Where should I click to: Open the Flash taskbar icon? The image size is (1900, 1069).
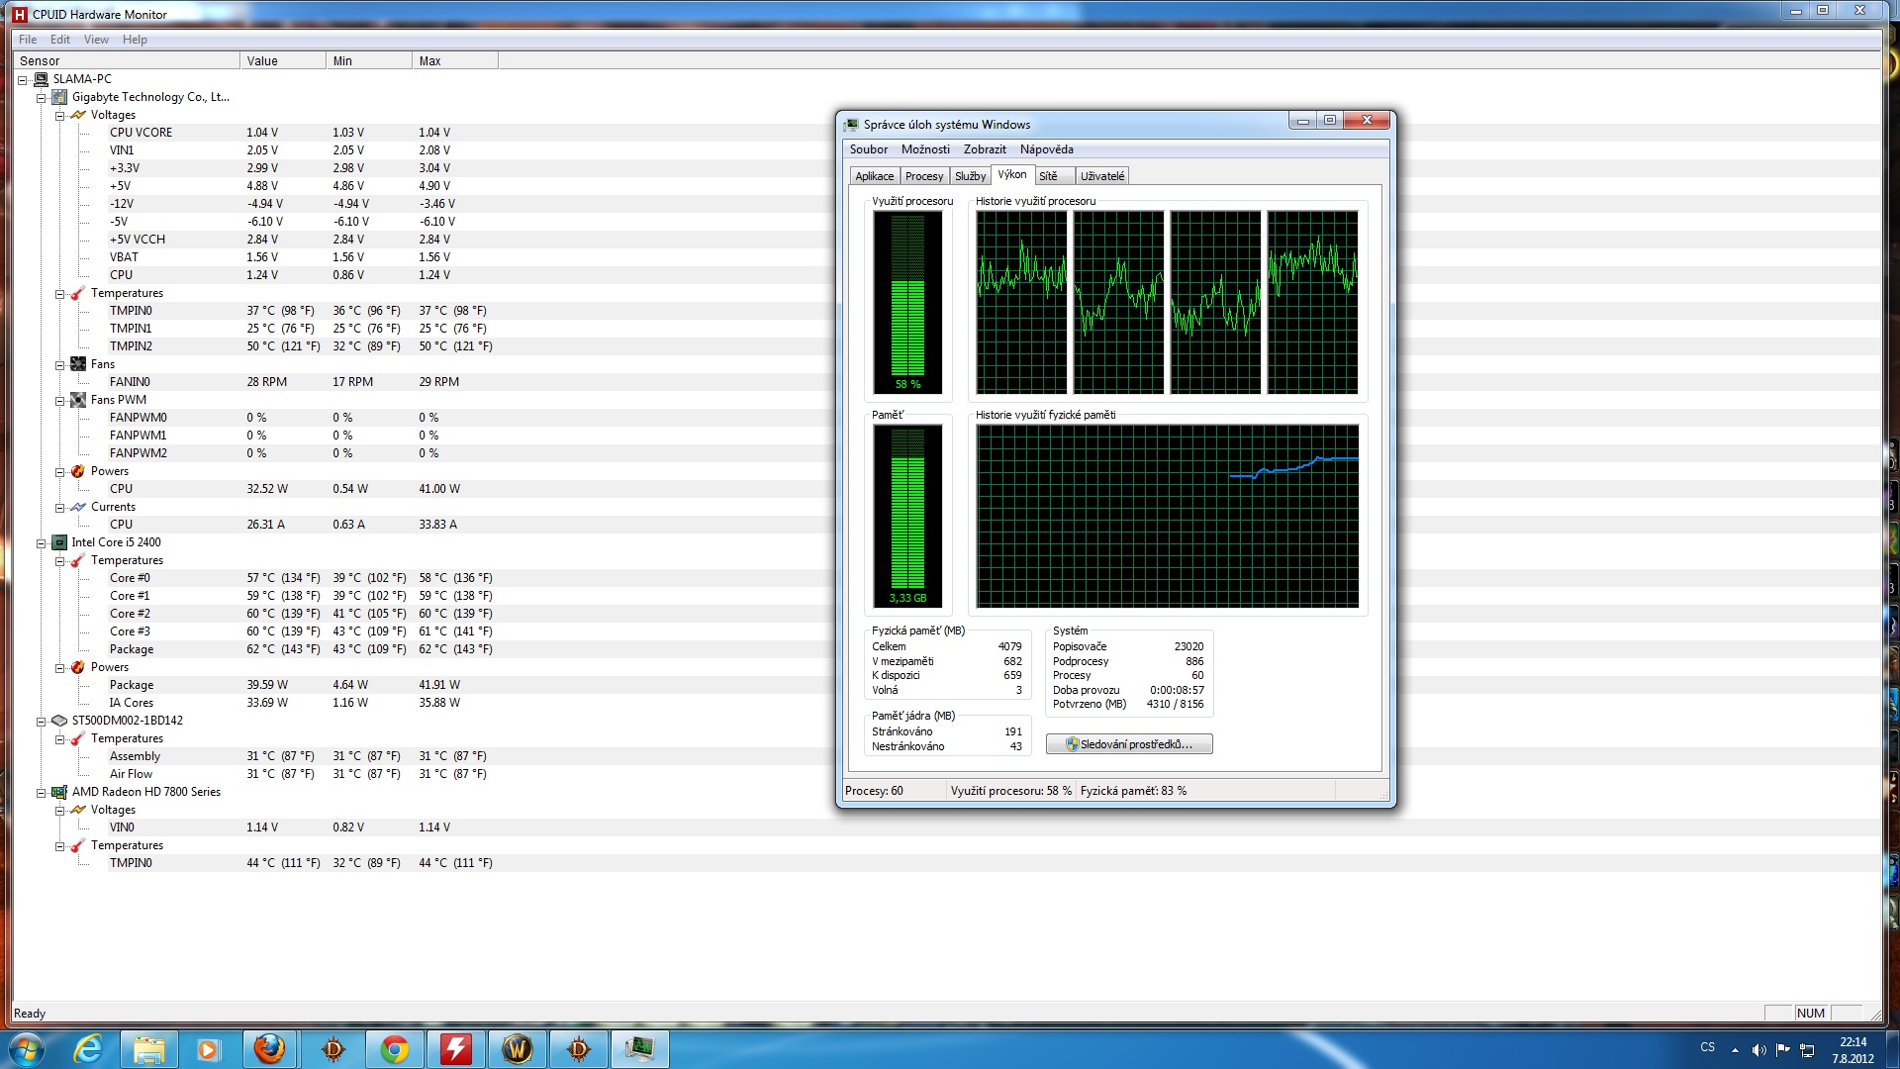pos(455,1049)
